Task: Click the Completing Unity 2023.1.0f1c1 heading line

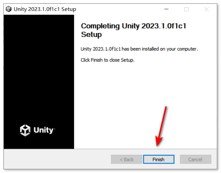Action: pyautogui.click(x=133, y=26)
